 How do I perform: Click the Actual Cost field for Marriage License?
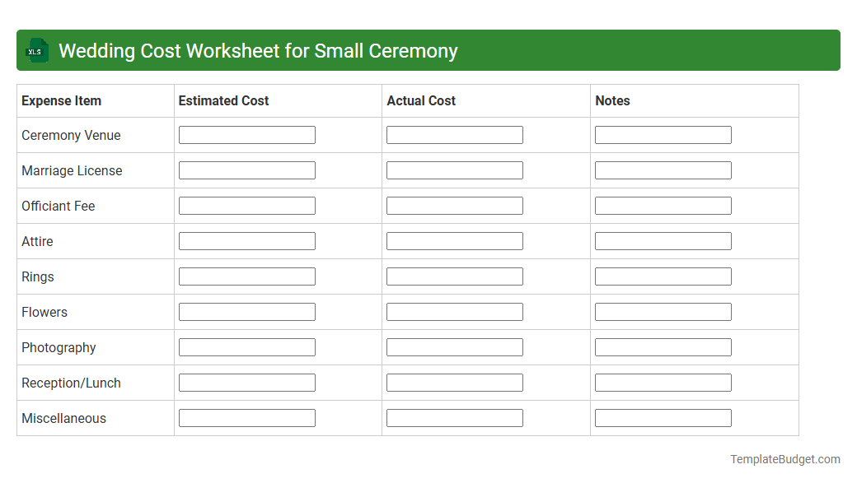(454, 170)
